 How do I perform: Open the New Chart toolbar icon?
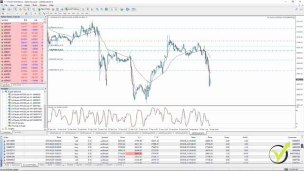coord(3,9)
